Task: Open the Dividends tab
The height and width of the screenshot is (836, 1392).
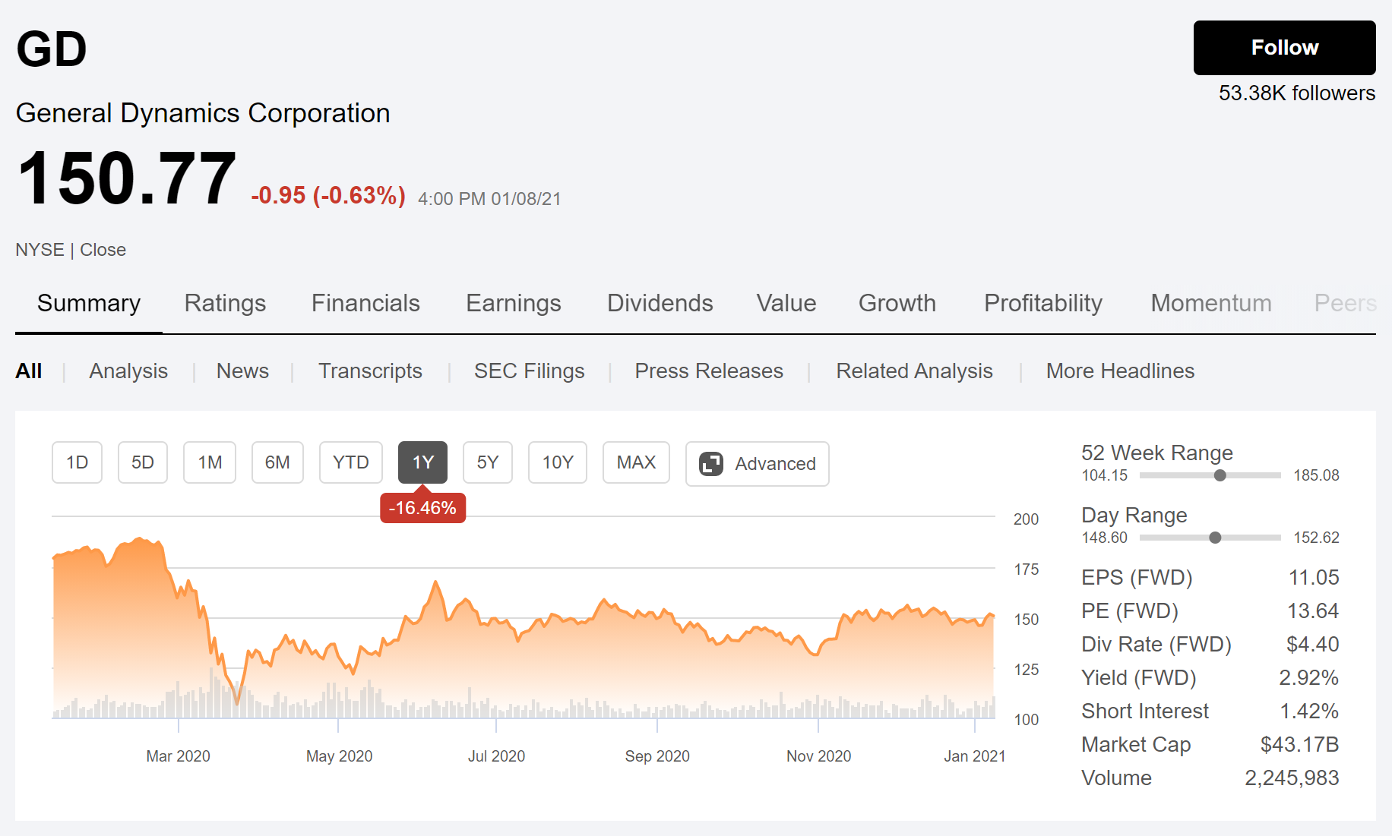Action: point(660,303)
